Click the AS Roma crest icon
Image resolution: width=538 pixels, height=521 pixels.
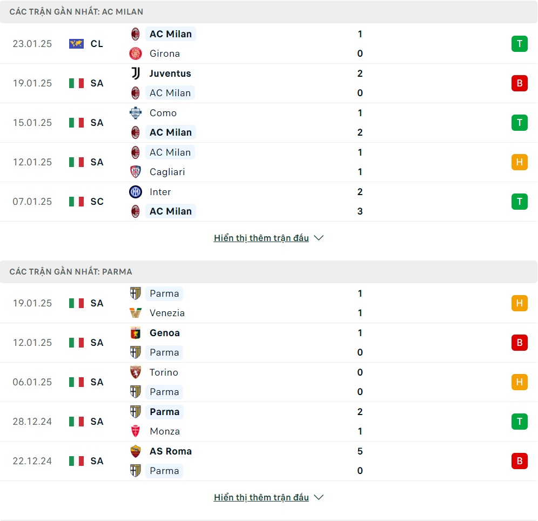coord(136,451)
